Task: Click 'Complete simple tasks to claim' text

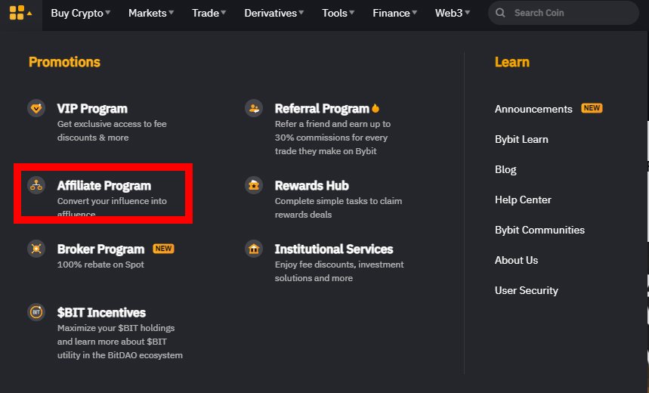Action: point(338,201)
